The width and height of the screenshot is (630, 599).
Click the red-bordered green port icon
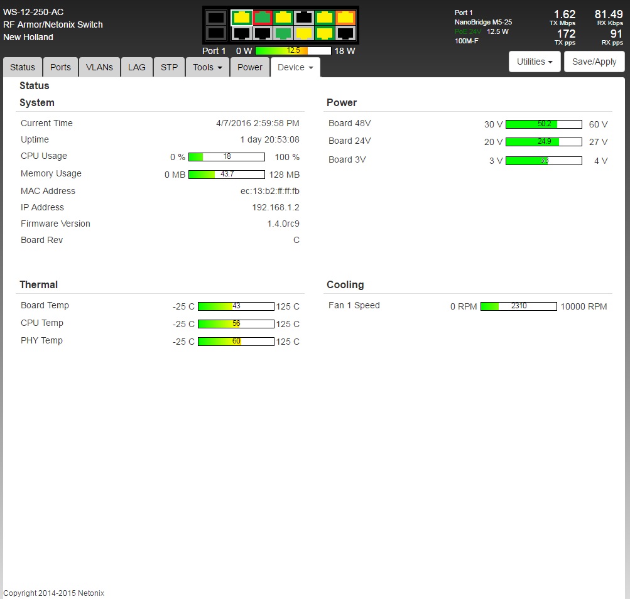click(x=263, y=17)
